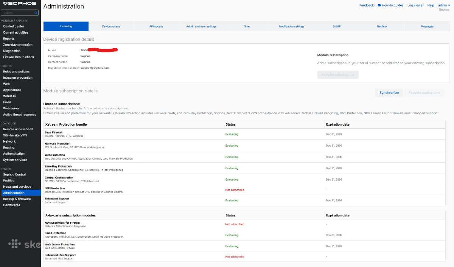Open the admin user dropdown
Screen dimensions: 454x267
pos(444,5)
